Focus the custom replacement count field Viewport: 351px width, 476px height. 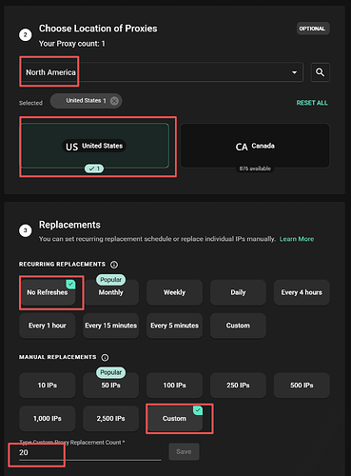[90, 452]
